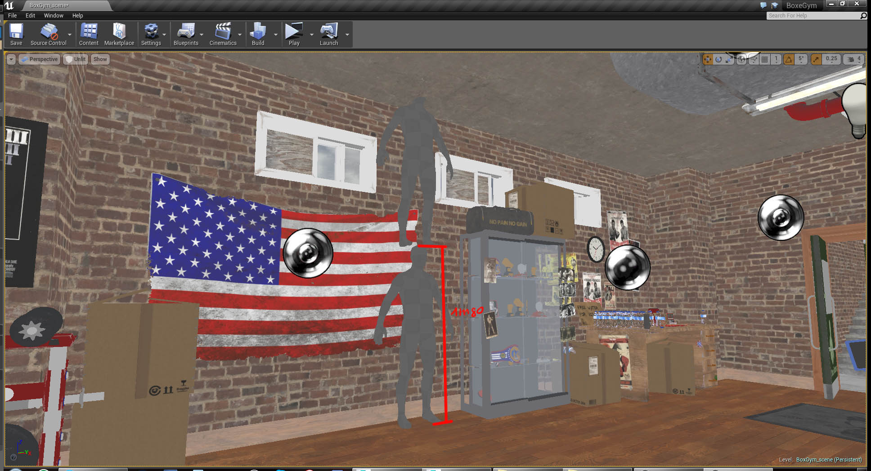Expand the Build options dropdown arrow
This screenshot has height=471, width=871.
[x=276, y=35]
